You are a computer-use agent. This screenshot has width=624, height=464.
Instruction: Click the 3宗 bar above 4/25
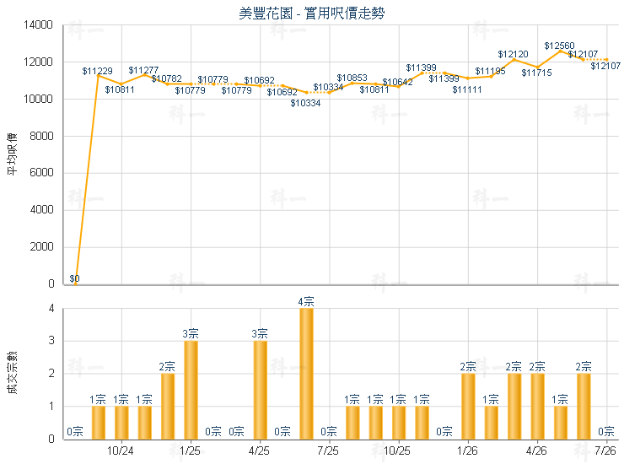(x=261, y=390)
